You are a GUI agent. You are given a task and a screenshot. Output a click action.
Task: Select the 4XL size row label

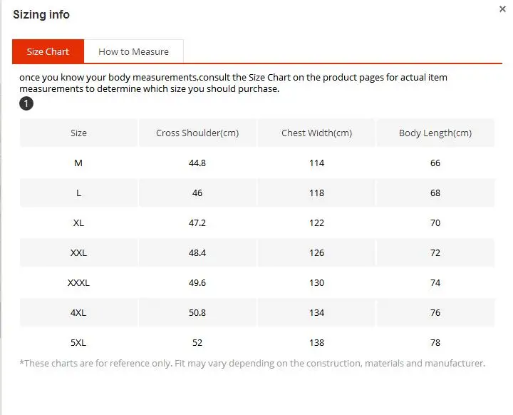(78, 313)
